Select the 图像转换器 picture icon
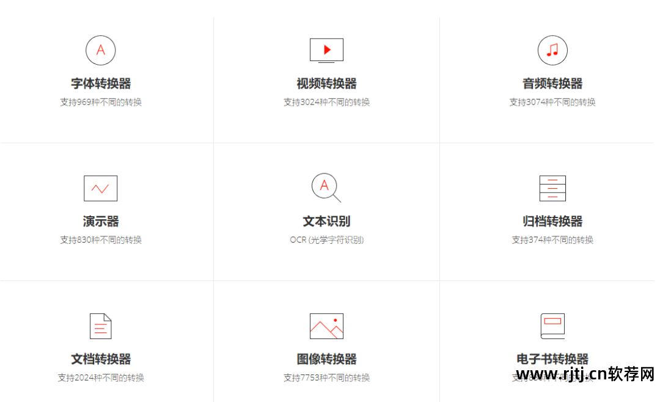The width and height of the screenshot is (660, 402). point(326,326)
